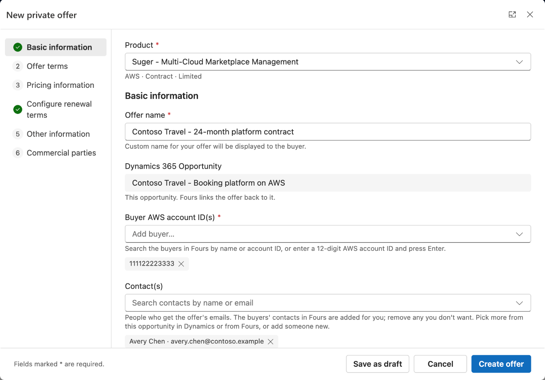
Task: Click Save as draft button
Action: tap(378, 364)
